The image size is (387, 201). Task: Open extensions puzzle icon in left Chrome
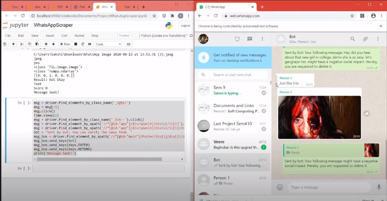(x=172, y=16)
